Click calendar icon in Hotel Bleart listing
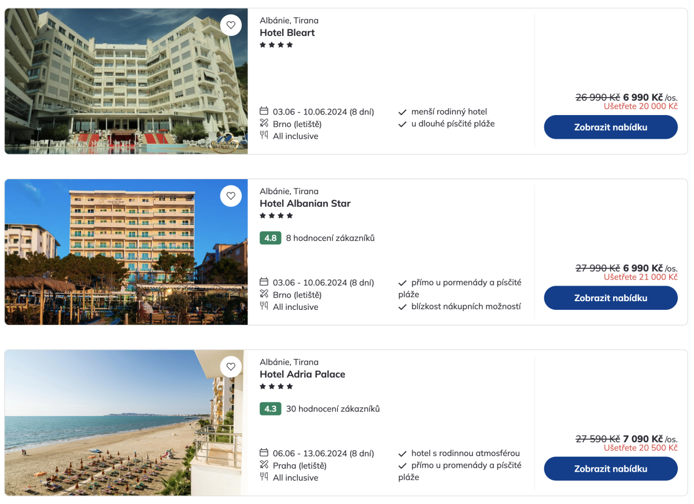Screen dimensions: 694x504 click(x=264, y=112)
